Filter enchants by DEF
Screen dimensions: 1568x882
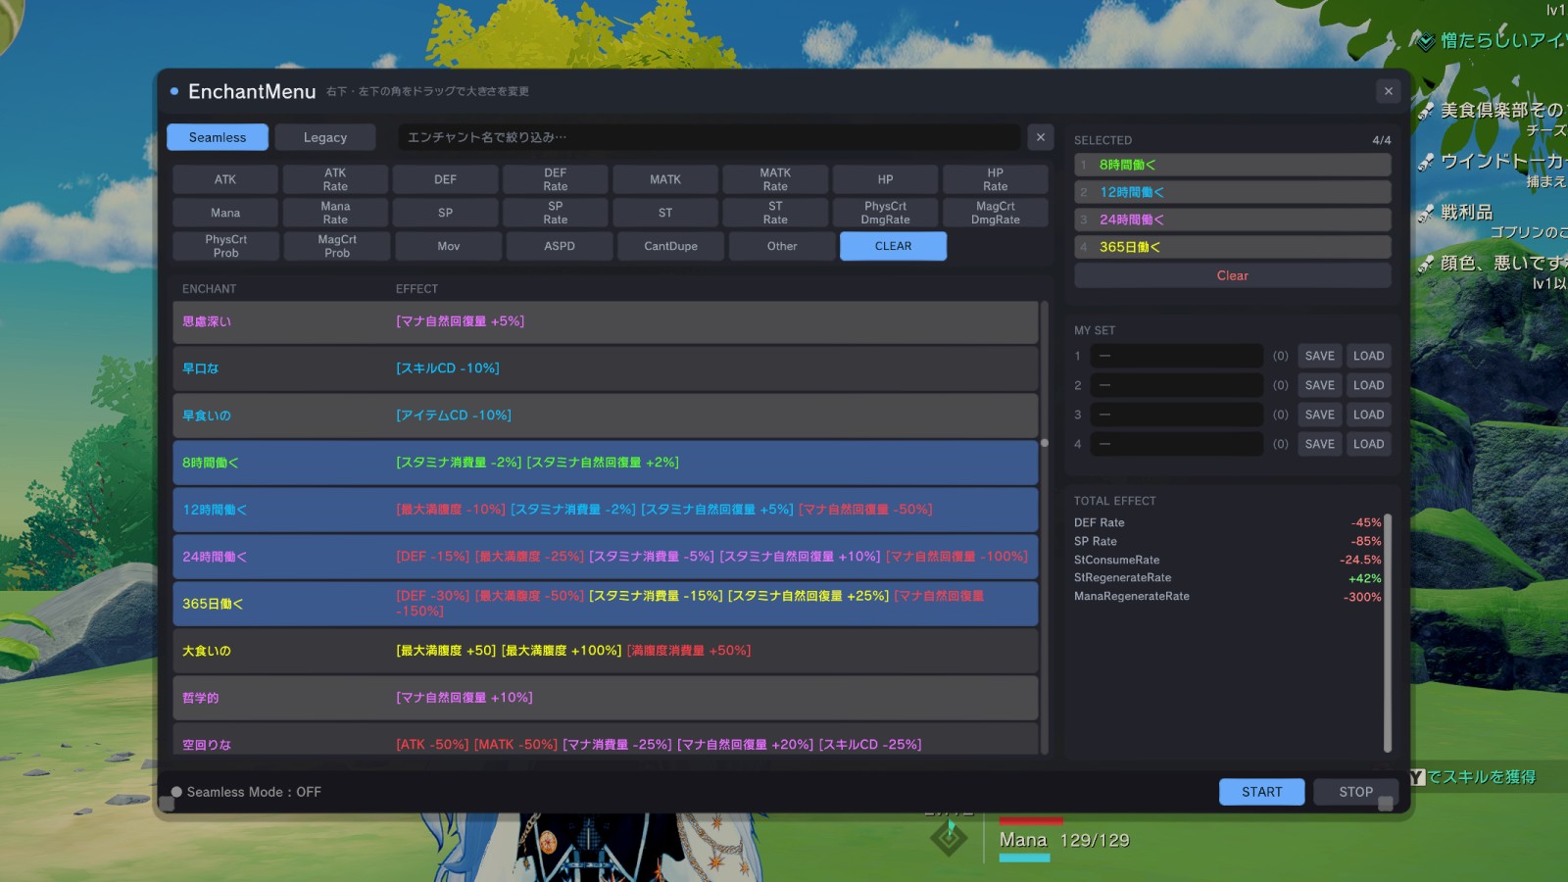point(445,179)
